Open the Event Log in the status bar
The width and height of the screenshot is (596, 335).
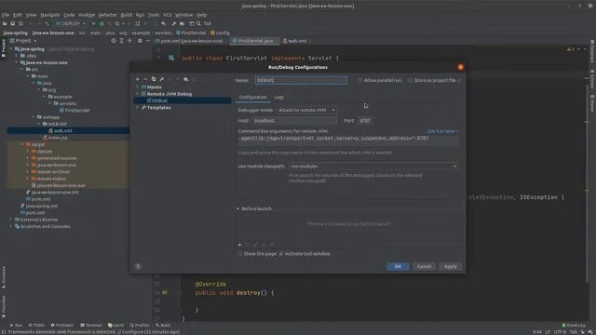click(x=574, y=325)
